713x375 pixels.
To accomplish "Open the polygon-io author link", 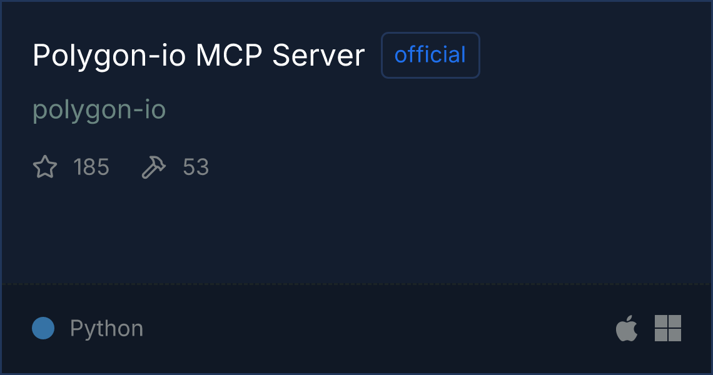I will pos(99,110).
